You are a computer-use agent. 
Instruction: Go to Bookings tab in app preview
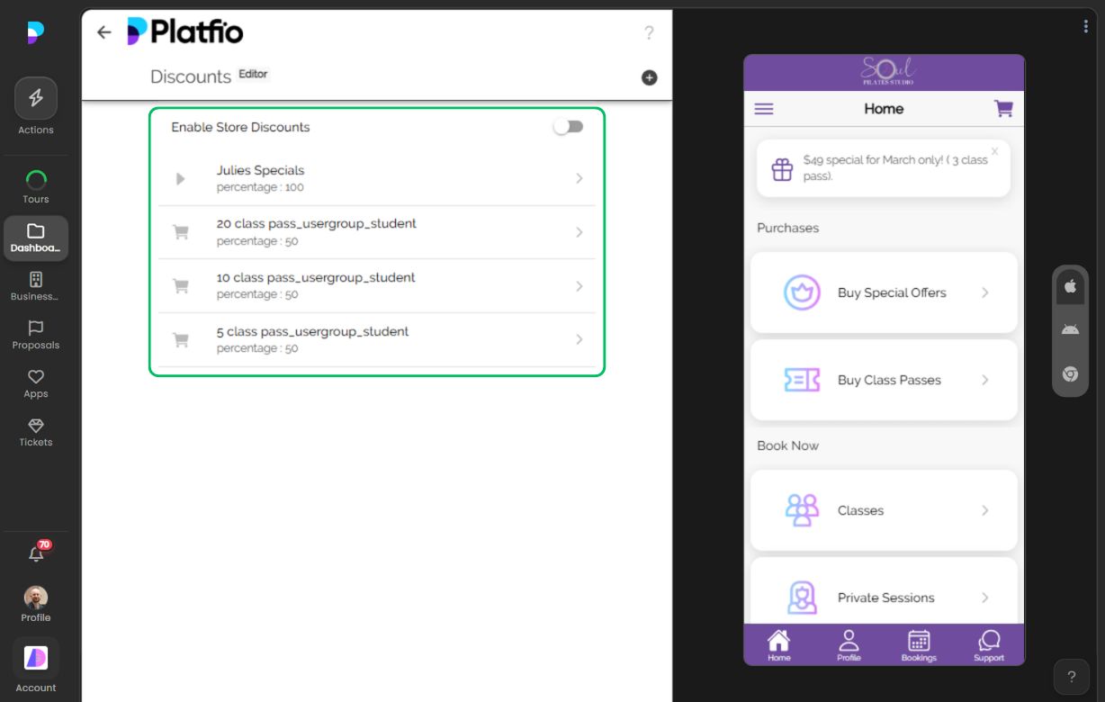(918, 644)
